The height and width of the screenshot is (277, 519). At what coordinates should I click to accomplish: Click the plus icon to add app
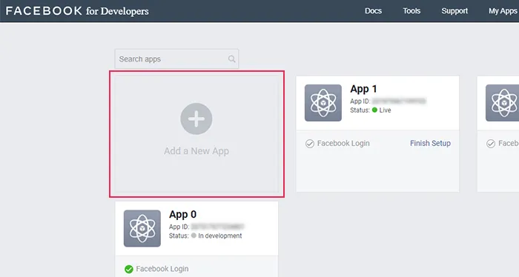pyautogui.click(x=196, y=119)
